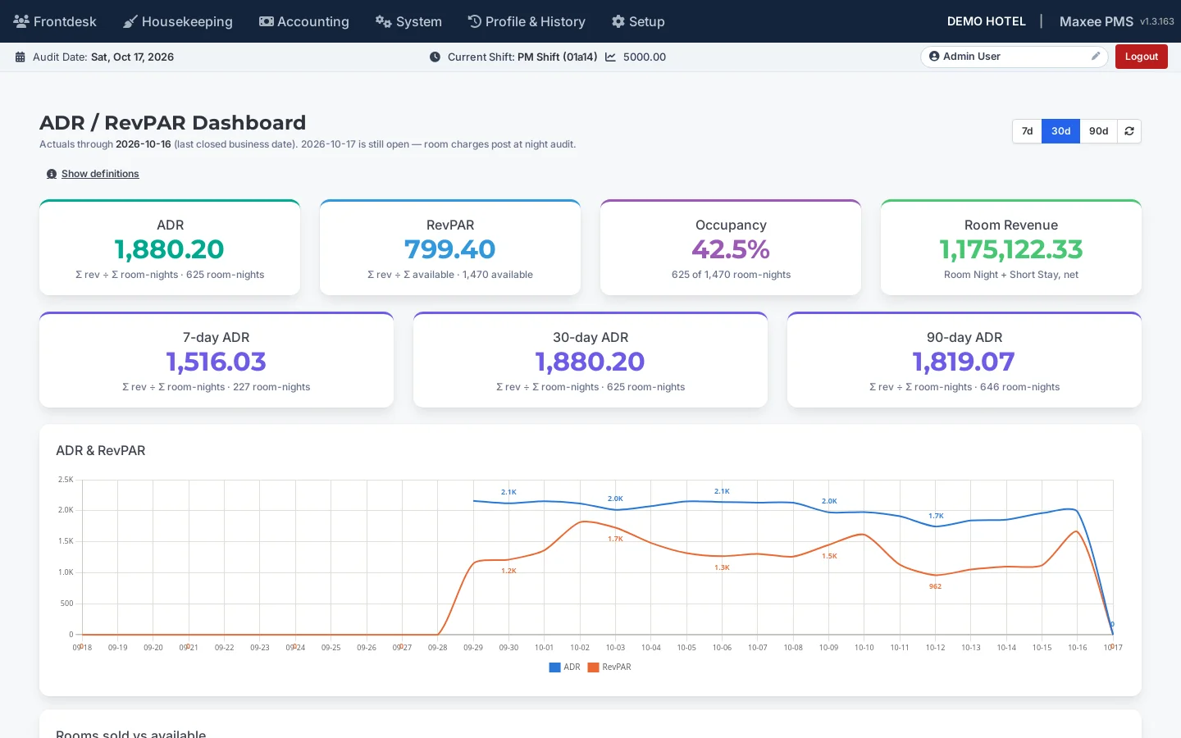The height and width of the screenshot is (738, 1181).
Task: Click the 30-day ADR card value 1,880.20
Action: coord(590,362)
